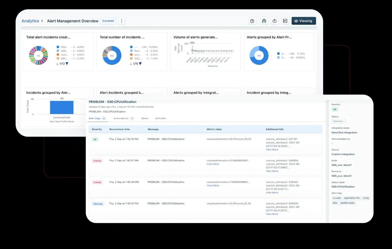Open the Resolved status dropdown
This screenshot has height=249, width=392.
pos(338,121)
